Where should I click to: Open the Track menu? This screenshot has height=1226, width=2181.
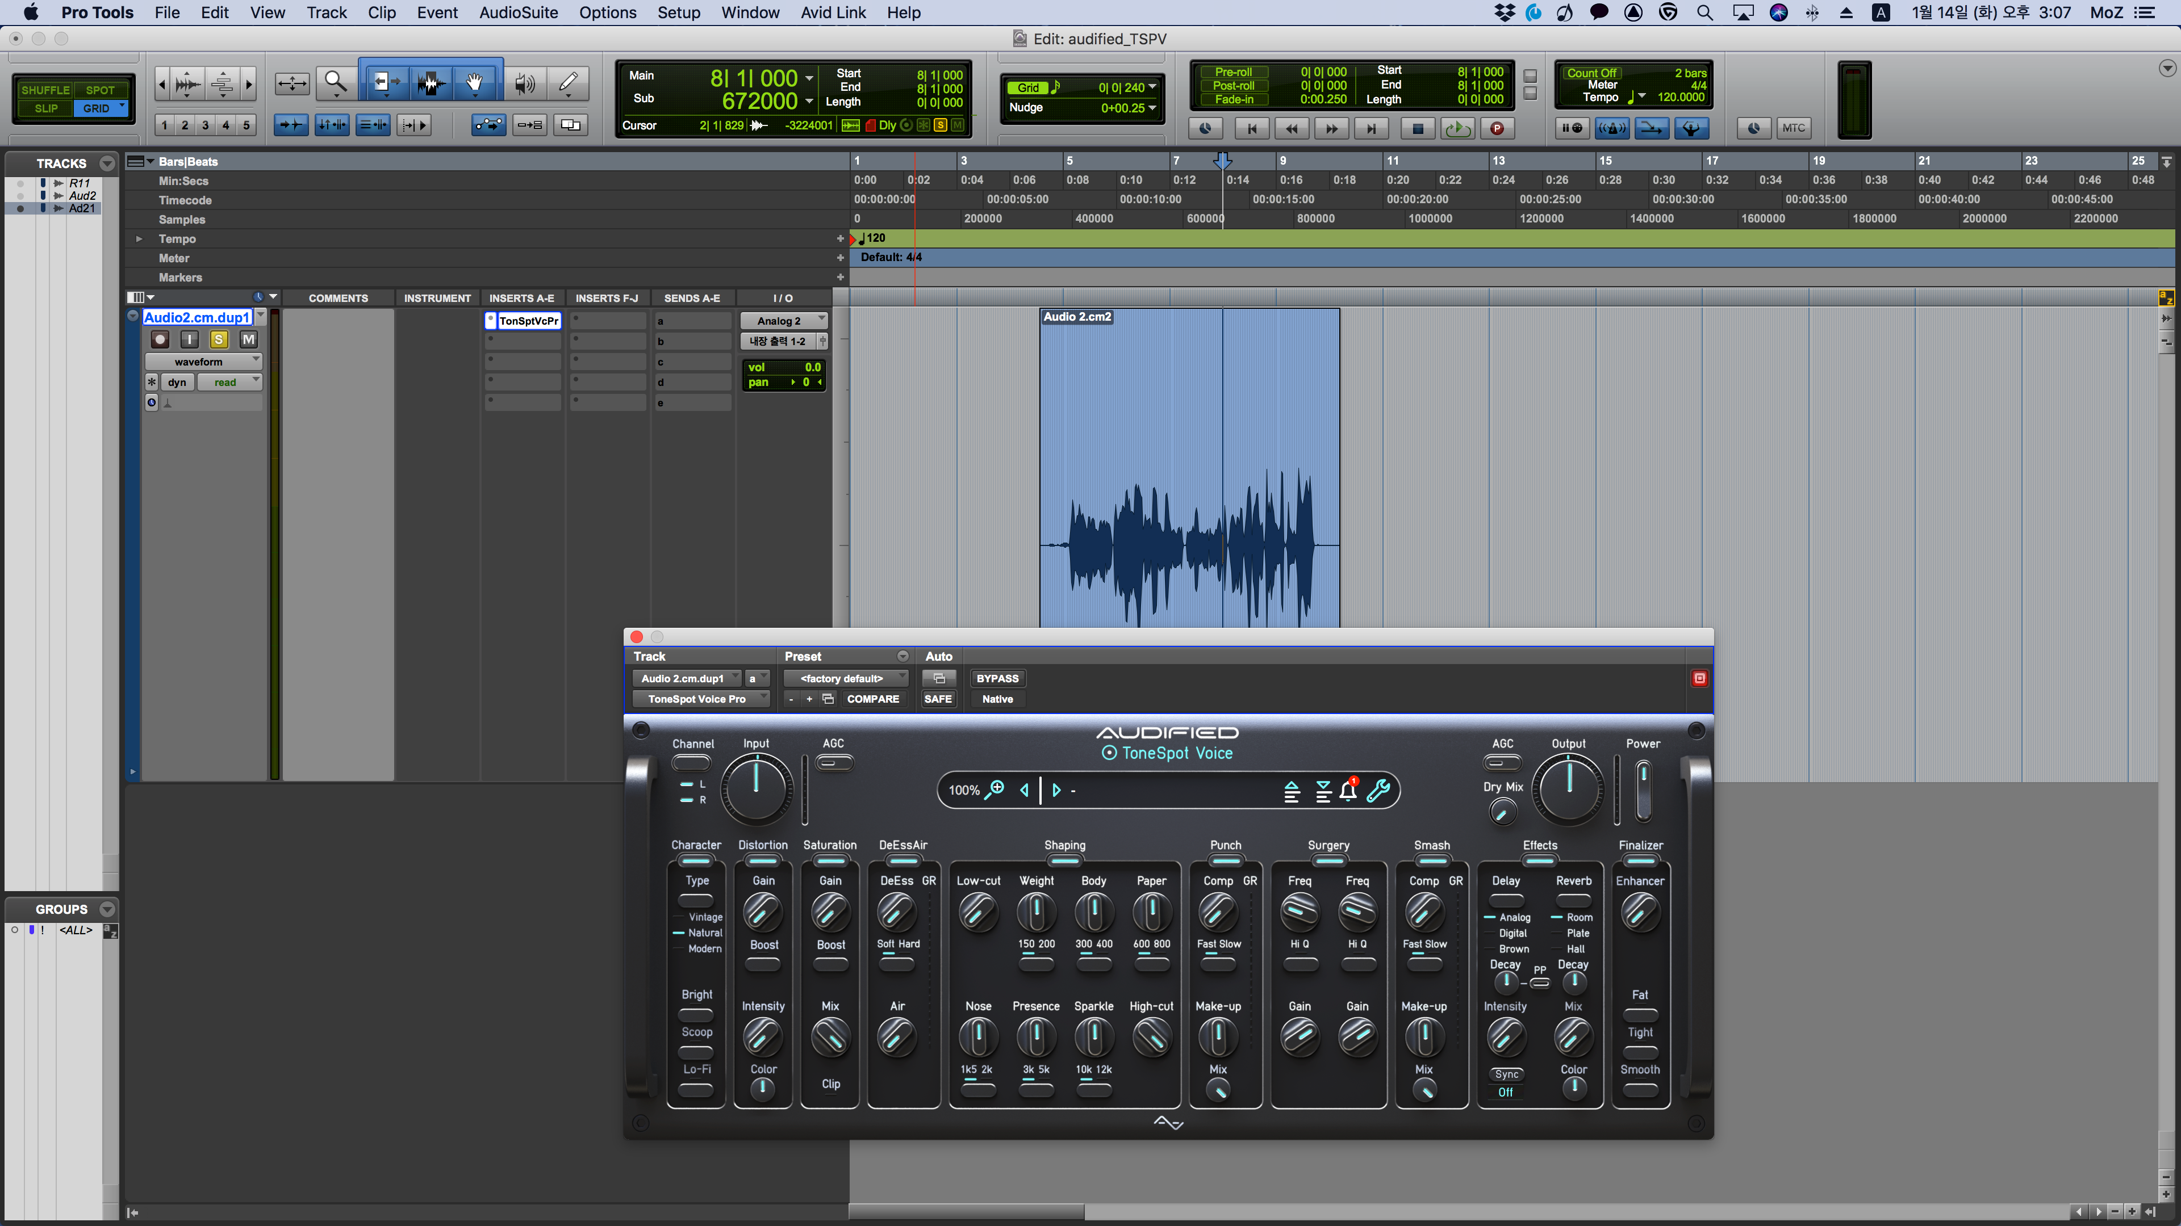(326, 12)
